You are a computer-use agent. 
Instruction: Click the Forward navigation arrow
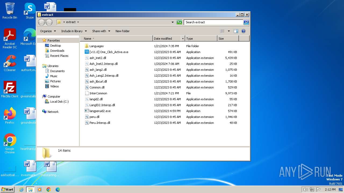[49, 22]
